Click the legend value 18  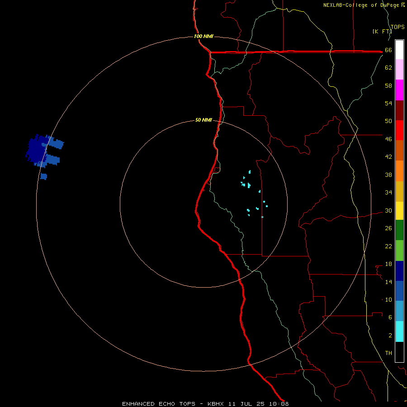point(388,264)
